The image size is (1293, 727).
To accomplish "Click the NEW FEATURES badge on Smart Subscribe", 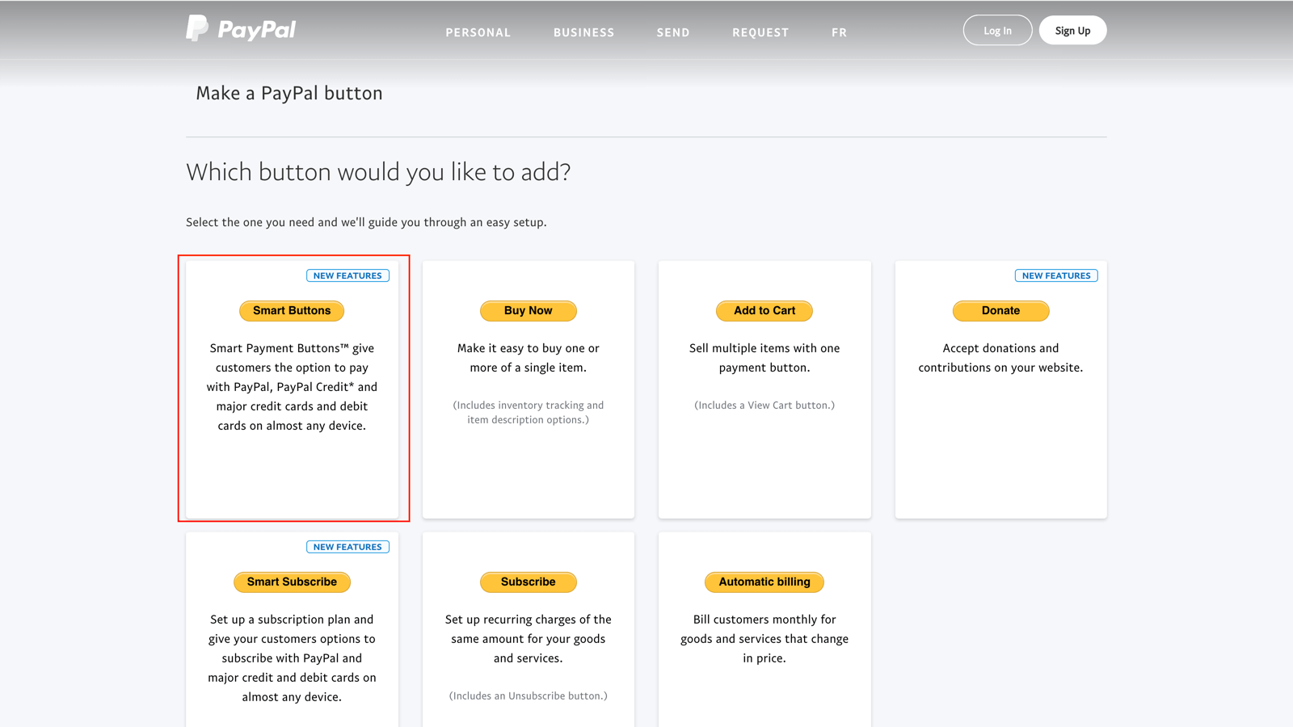I will click(x=347, y=546).
